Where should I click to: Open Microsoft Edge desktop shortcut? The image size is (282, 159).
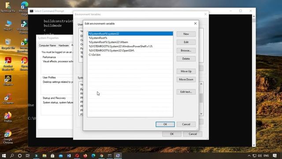coord(24,8)
